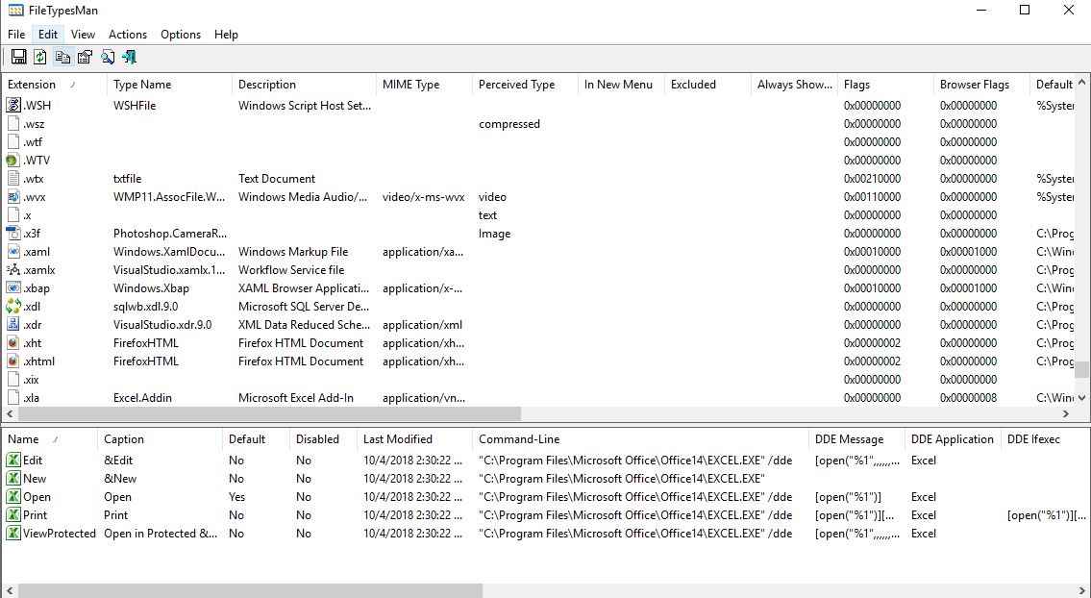1091x598 pixels.
Task: Select the .xhtml Firefox icon
Action: [13, 361]
